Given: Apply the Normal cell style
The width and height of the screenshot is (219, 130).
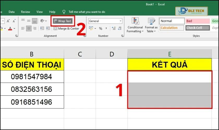Looking at the screenshot, I should click(x=172, y=21).
